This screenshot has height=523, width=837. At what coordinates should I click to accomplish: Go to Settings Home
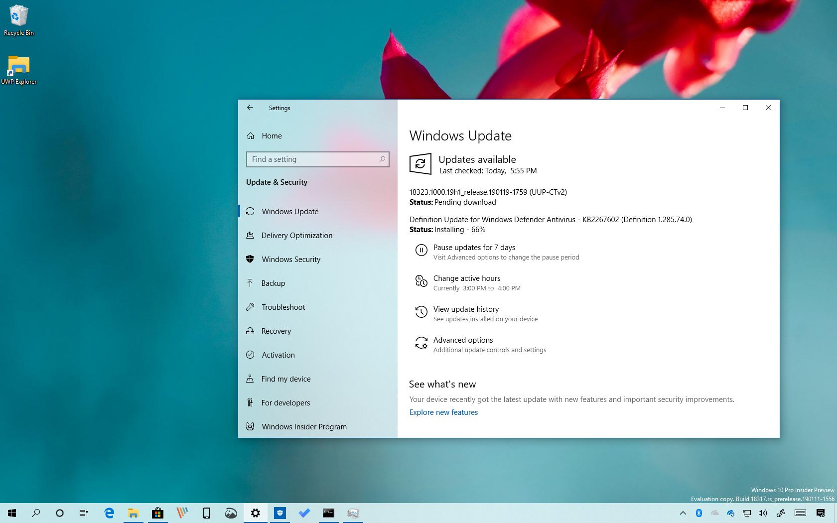272,135
